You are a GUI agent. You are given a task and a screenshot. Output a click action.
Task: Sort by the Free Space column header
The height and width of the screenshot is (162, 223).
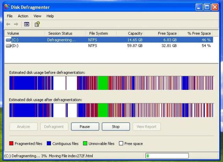161,33
